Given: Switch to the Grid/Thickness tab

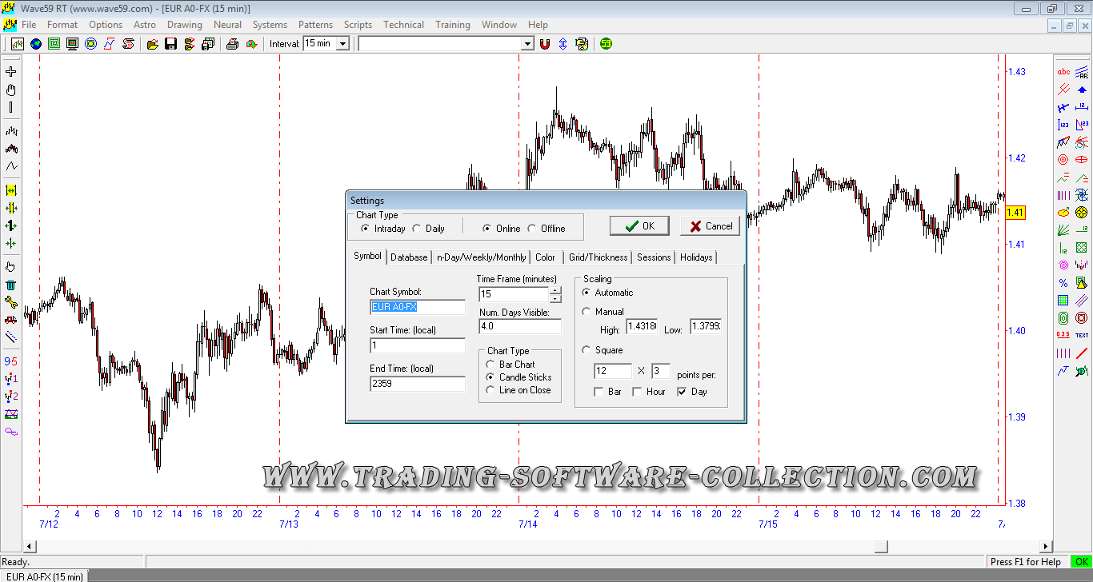Looking at the screenshot, I should [598, 257].
